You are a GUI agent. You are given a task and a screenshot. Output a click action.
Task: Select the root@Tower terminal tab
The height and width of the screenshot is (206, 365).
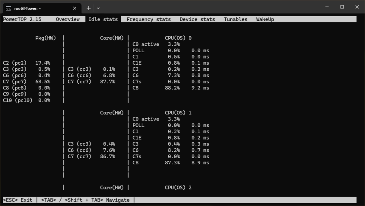pos(42,8)
